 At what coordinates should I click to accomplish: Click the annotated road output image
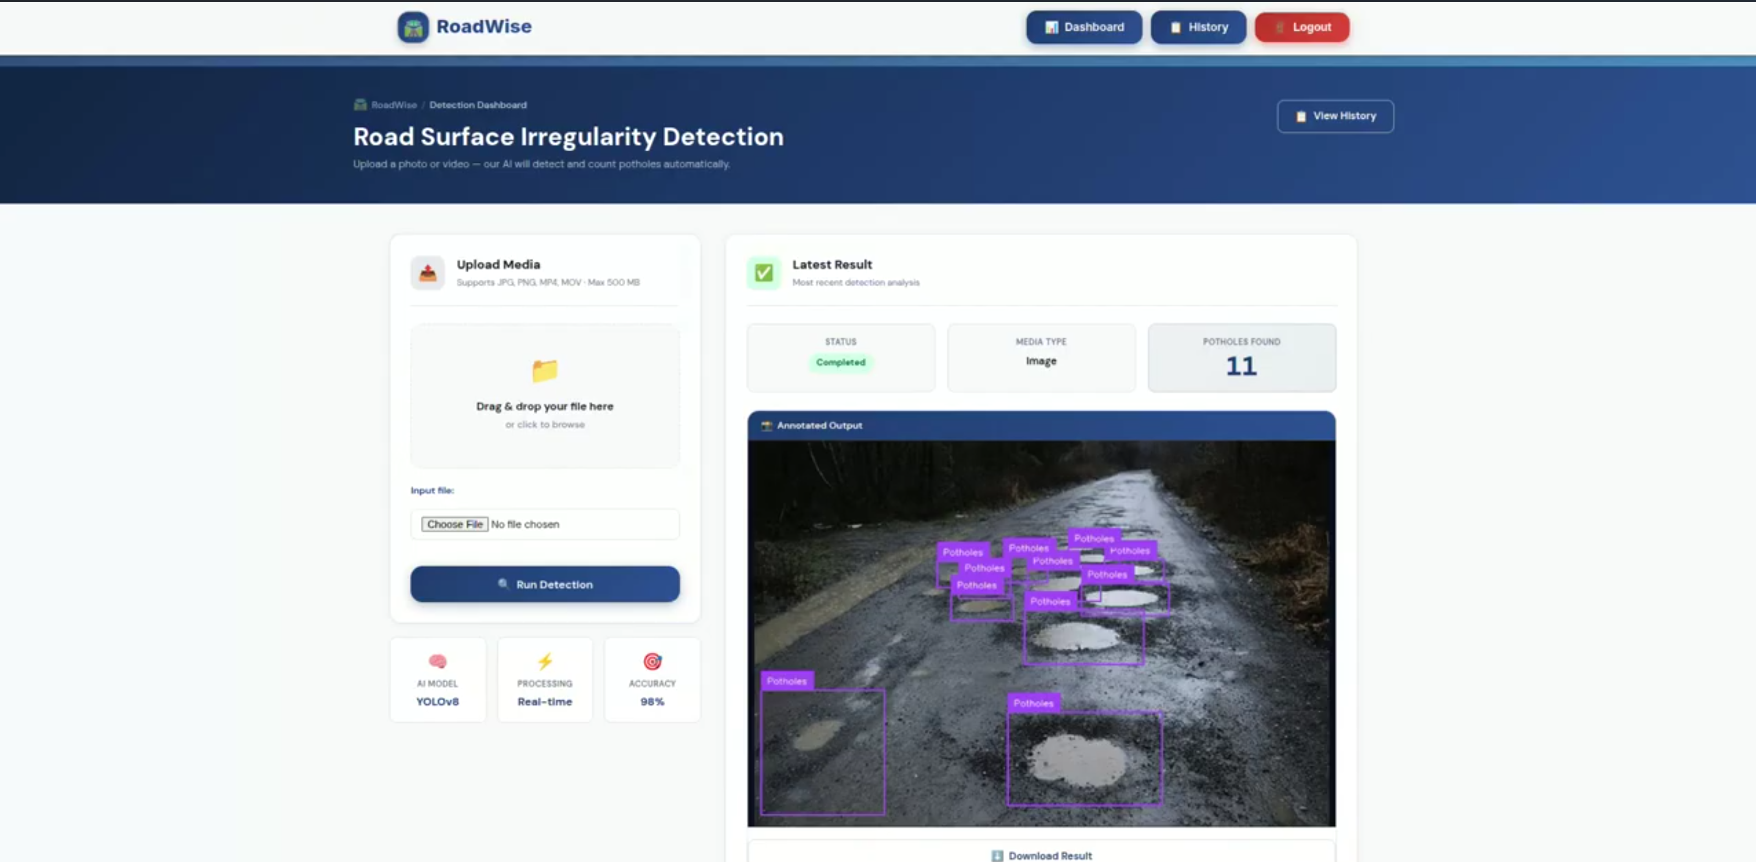[1041, 633]
